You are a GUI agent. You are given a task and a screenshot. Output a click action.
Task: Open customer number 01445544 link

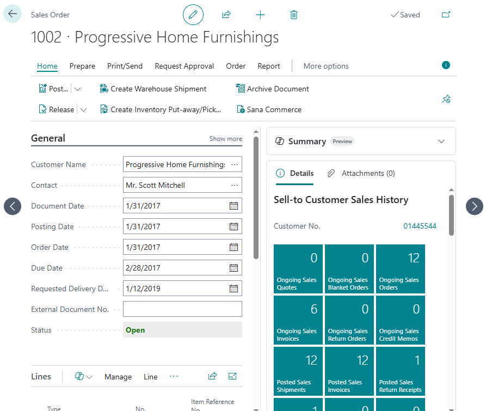click(x=420, y=226)
